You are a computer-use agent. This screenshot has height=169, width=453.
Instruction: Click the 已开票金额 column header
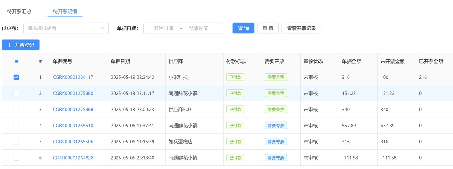[x=431, y=61]
